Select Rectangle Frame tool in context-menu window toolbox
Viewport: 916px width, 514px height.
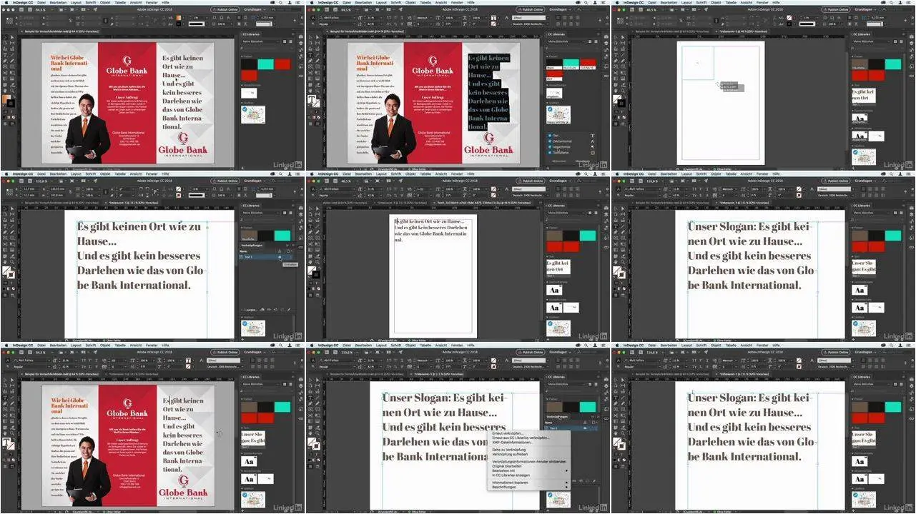pyautogui.click(x=310, y=409)
